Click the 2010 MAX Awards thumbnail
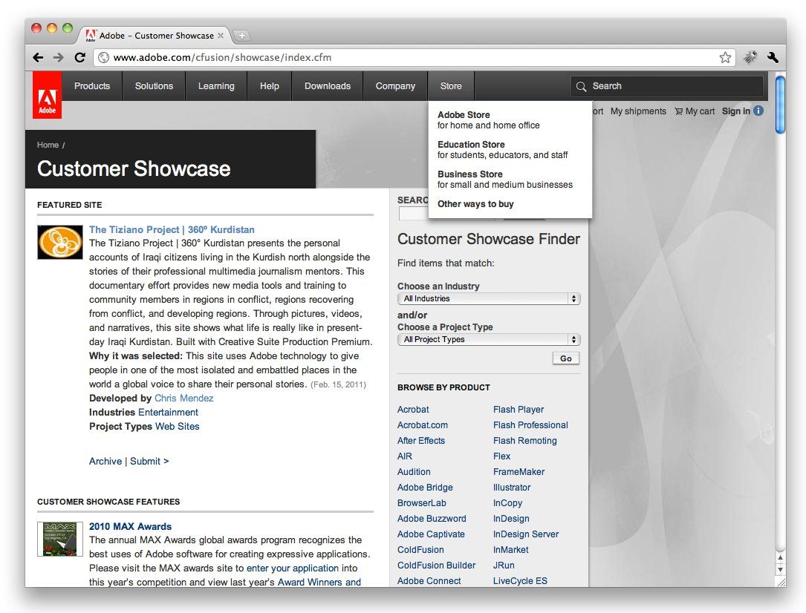The image size is (806, 613). 60,539
